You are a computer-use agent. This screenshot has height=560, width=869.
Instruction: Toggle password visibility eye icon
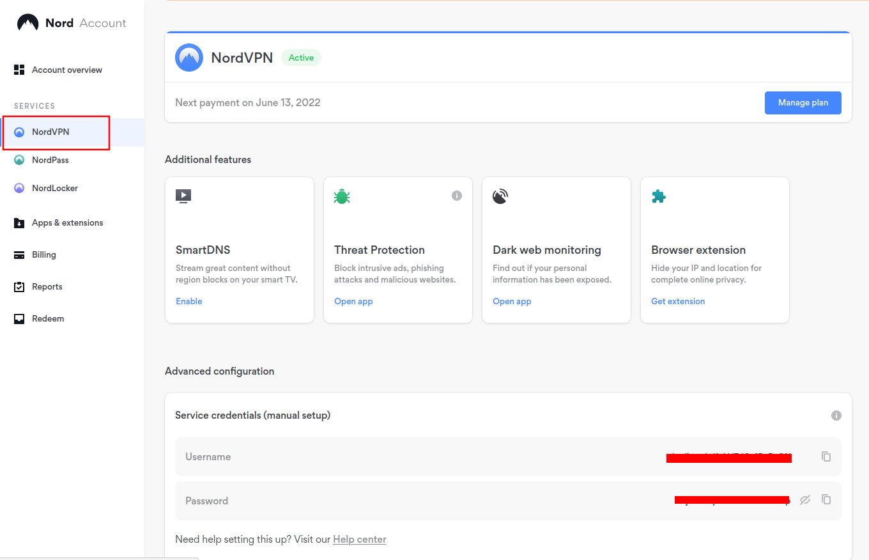tap(805, 500)
